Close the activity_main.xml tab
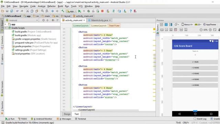This screenshot has width=220, height=124. coord(84,20)
